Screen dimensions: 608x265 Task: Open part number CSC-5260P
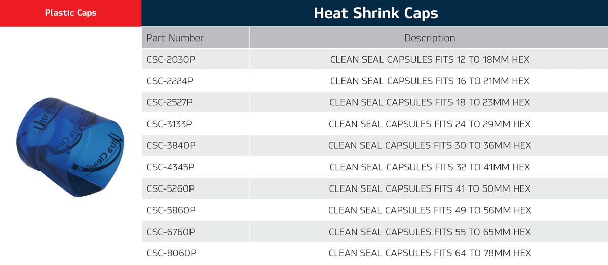(171, 188)
